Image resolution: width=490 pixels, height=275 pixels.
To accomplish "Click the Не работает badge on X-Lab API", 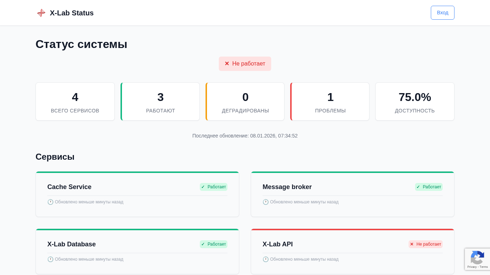I will point(425,244).
